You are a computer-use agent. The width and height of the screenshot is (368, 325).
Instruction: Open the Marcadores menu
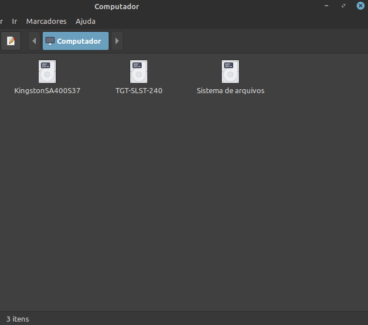[x=46, y=22]
